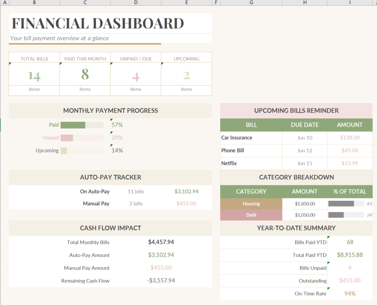This screenshot has width=377, height=305.
Task: Click the AUTO-PAY TRACKER header
Action: tap(110, 177)
